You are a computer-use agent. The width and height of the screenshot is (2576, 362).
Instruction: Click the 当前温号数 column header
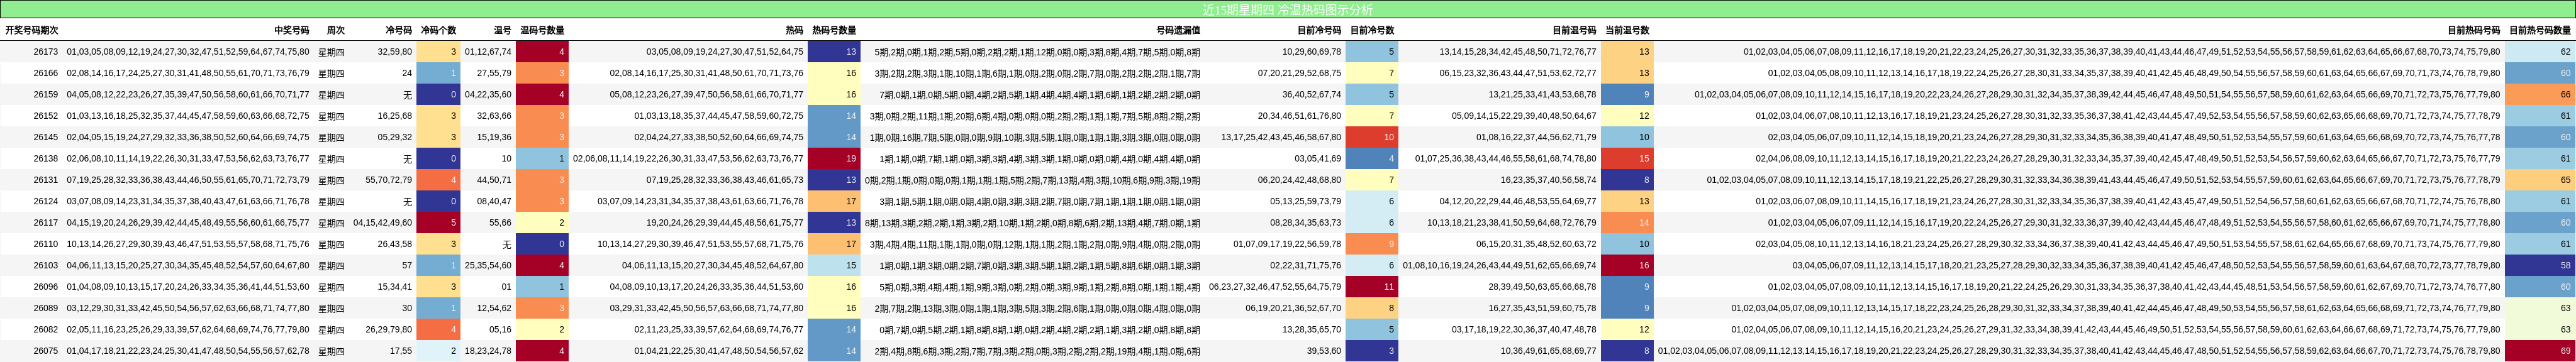pyautogui.click(x=1627, y=31)
